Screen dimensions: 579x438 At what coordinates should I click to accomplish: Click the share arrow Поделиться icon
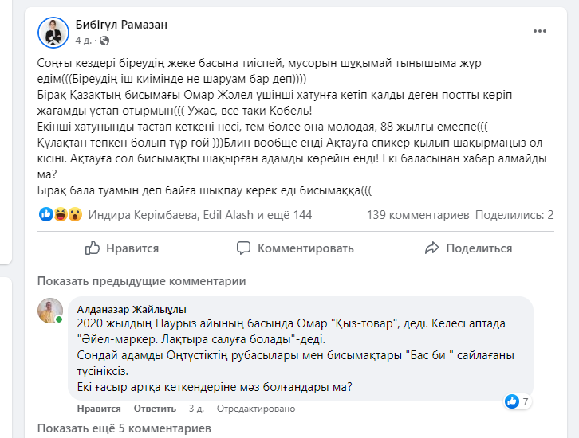pyautogui.click(x=433, y=248)
